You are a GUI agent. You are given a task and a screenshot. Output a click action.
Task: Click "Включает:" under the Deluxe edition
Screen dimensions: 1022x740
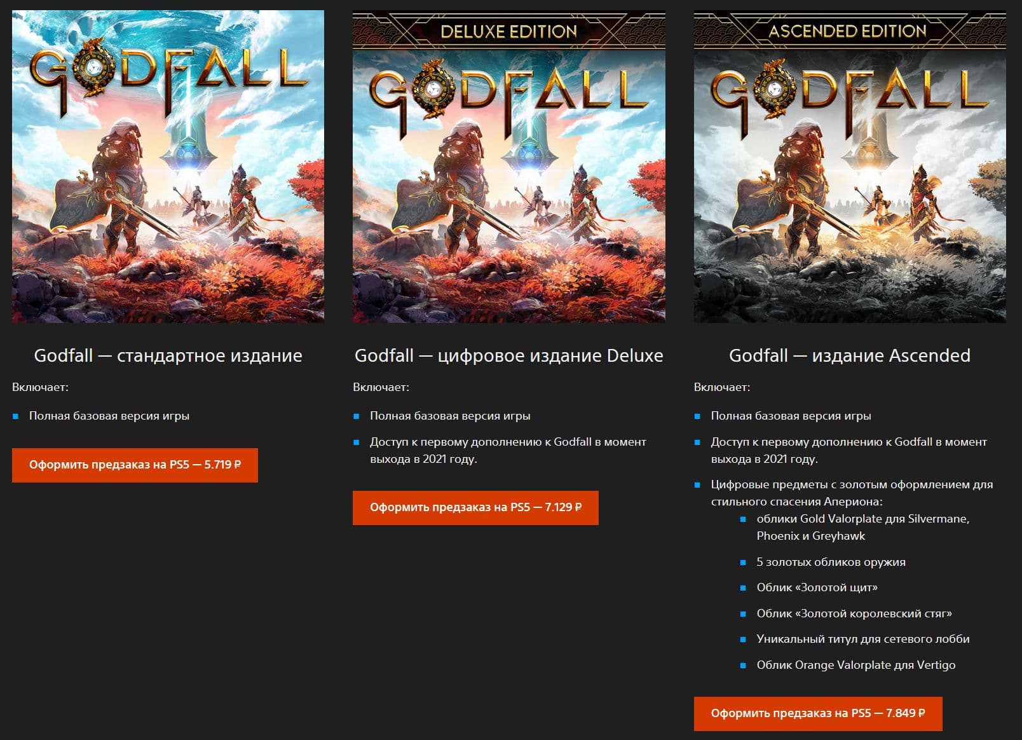pyautogui.click(x=381, y=387)
